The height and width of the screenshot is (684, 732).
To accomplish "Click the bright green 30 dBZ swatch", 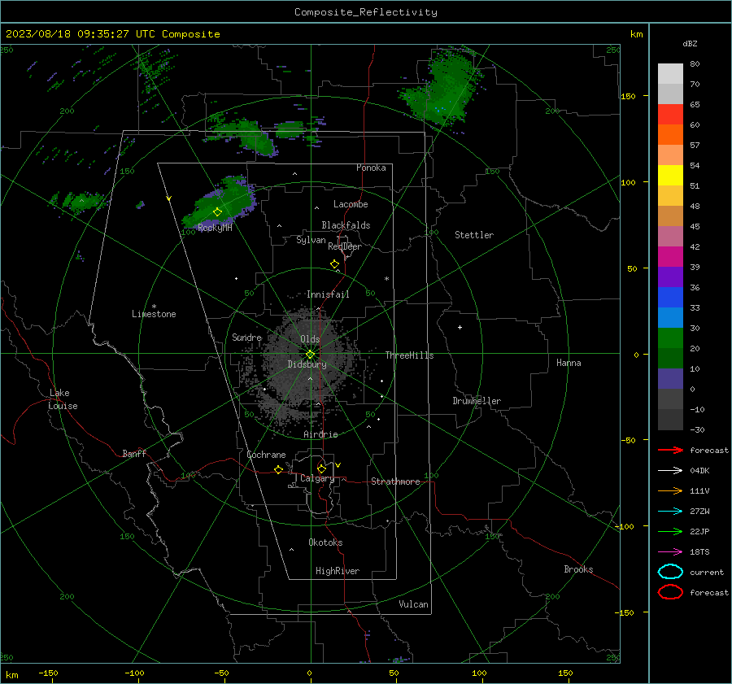I will (670, 338).
